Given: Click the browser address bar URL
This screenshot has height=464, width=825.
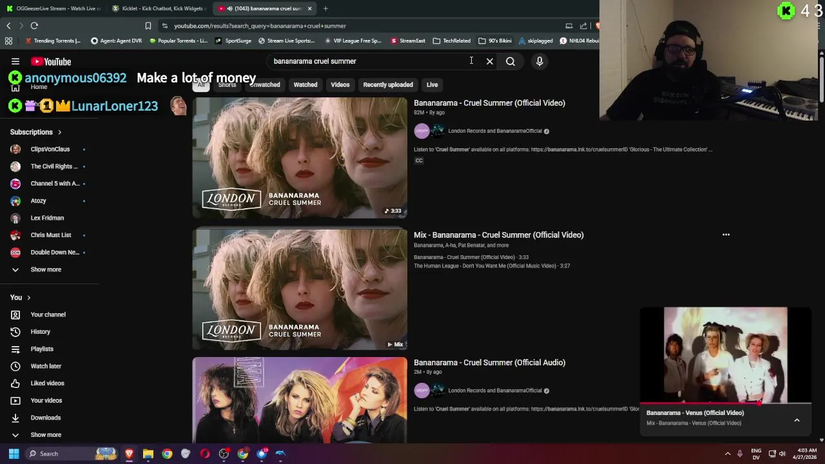Looking at the screenshot, I should 260,26.
